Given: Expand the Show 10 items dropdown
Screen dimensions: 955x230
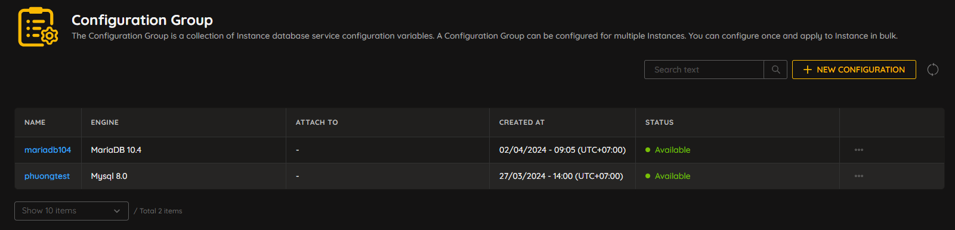Looking at the screenshot, I should tap(72, 211).
